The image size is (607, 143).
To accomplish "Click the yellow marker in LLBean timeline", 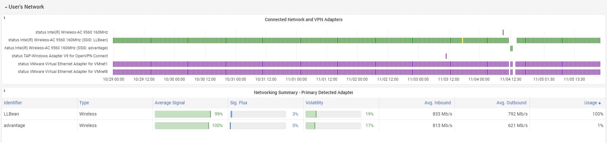I will (462, 40).
